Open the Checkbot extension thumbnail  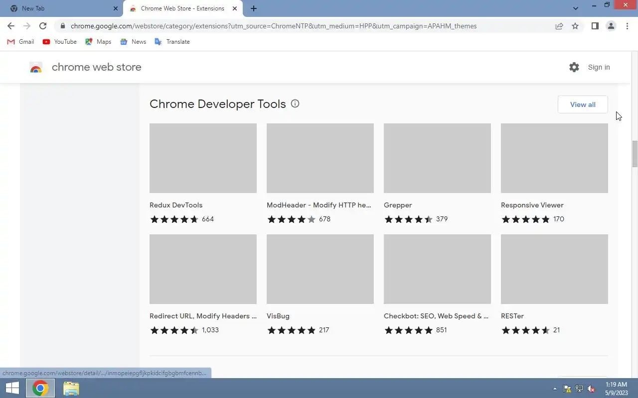(437, 269)
